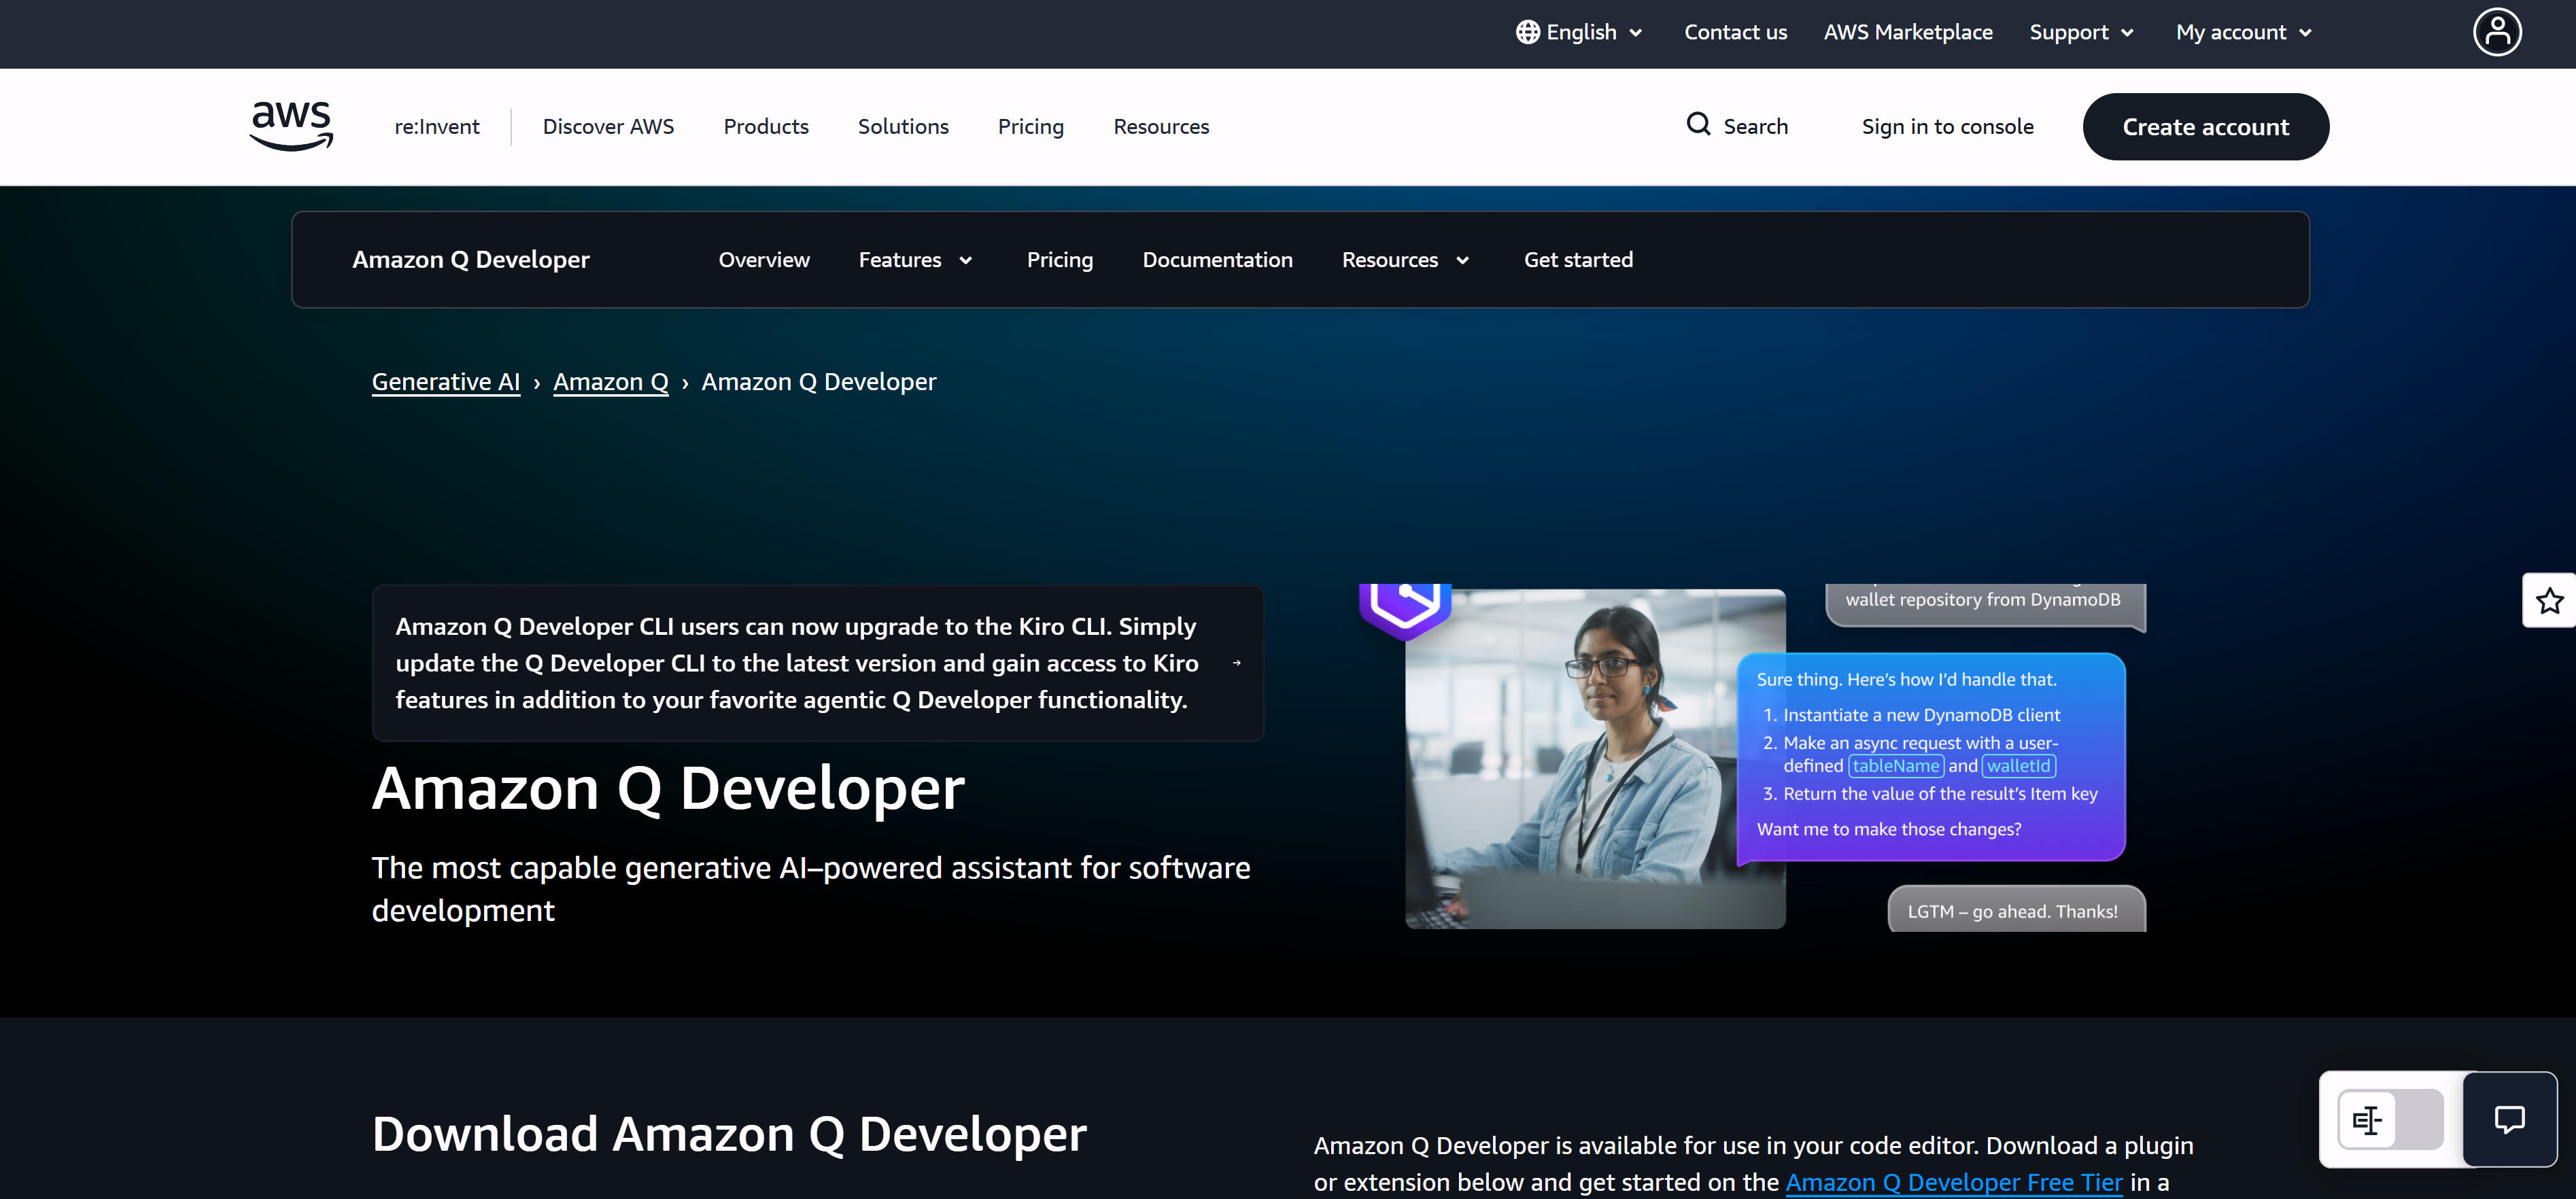Click the AWS logo in the header

coord(290,125)
